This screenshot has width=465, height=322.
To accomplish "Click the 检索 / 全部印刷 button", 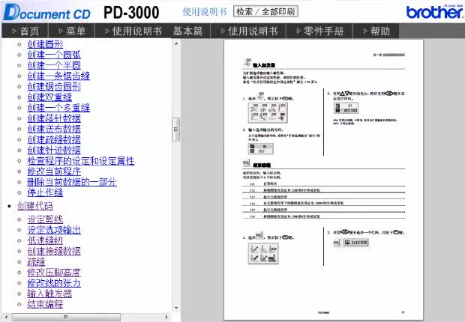I will click(265, 11).
